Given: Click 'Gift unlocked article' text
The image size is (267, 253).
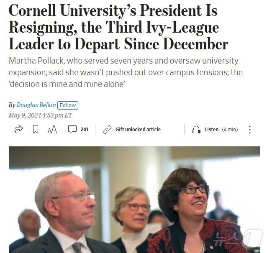Looking at the screenshot, I should point(138,130).
